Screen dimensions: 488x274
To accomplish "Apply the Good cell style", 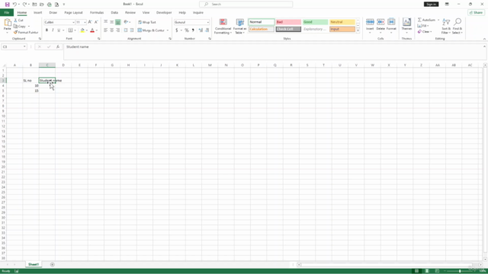I will [x=315, y=22].
